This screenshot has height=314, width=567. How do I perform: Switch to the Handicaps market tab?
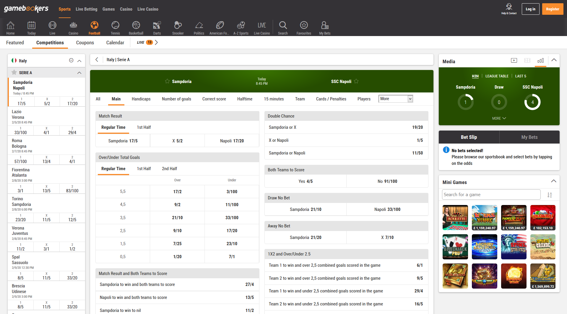click(x=141, y=99)
